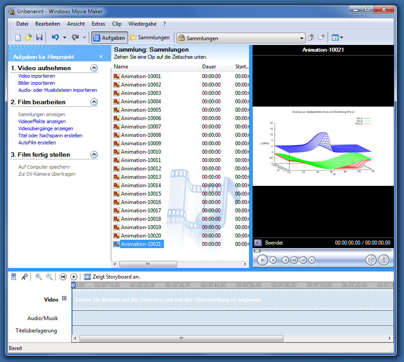Save the project with the floppy disk icon
This screenshot has height=362, width=404.
(39, 38)
